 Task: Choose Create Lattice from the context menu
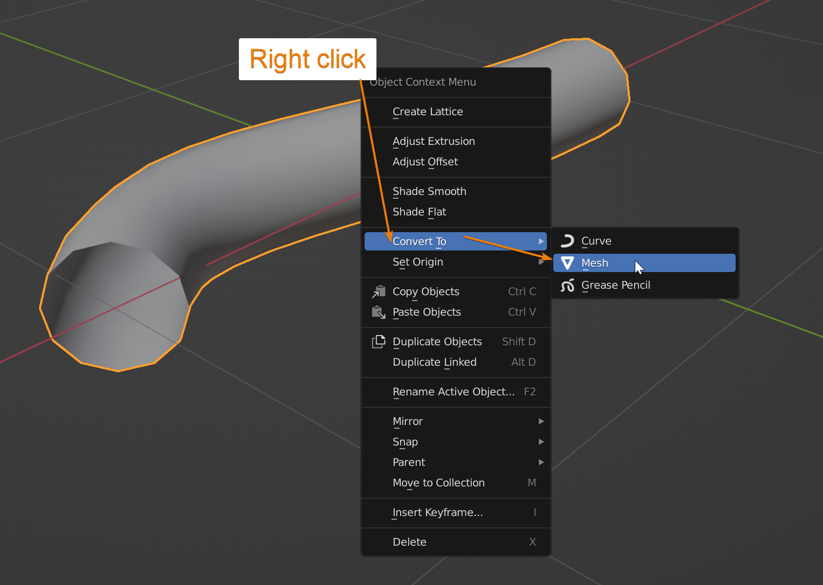(x=428, y=112)
